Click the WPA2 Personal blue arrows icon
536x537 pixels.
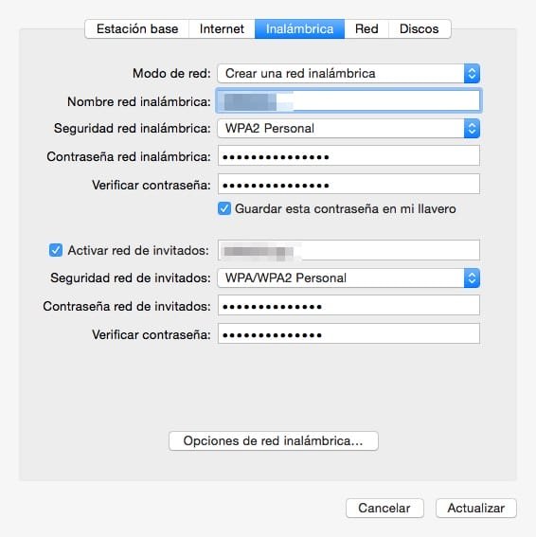point(472,129)
